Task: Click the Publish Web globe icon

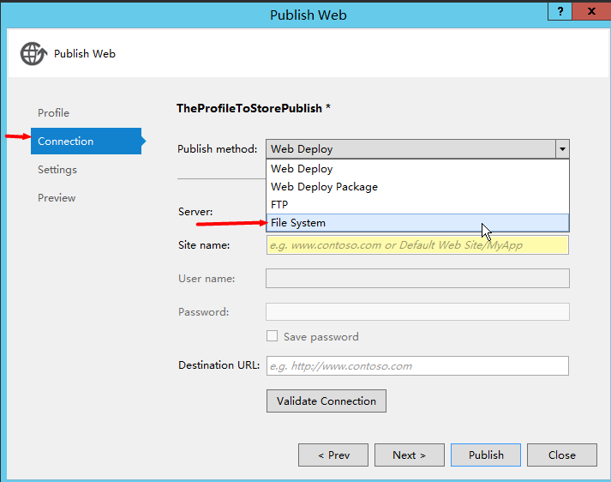Action: 33,54
